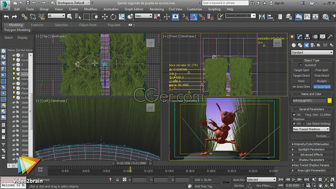Screen dimensions: 336x189
Task: Expand the Spotlight Parameters rollout
Action: [311, 149]
